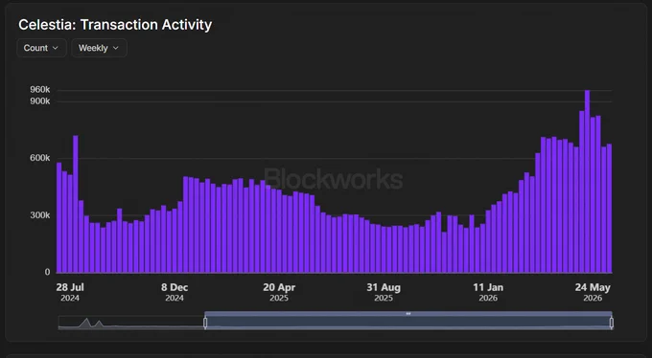
Task: Click the 8 Dec 2024 date label
Action: 175,292
